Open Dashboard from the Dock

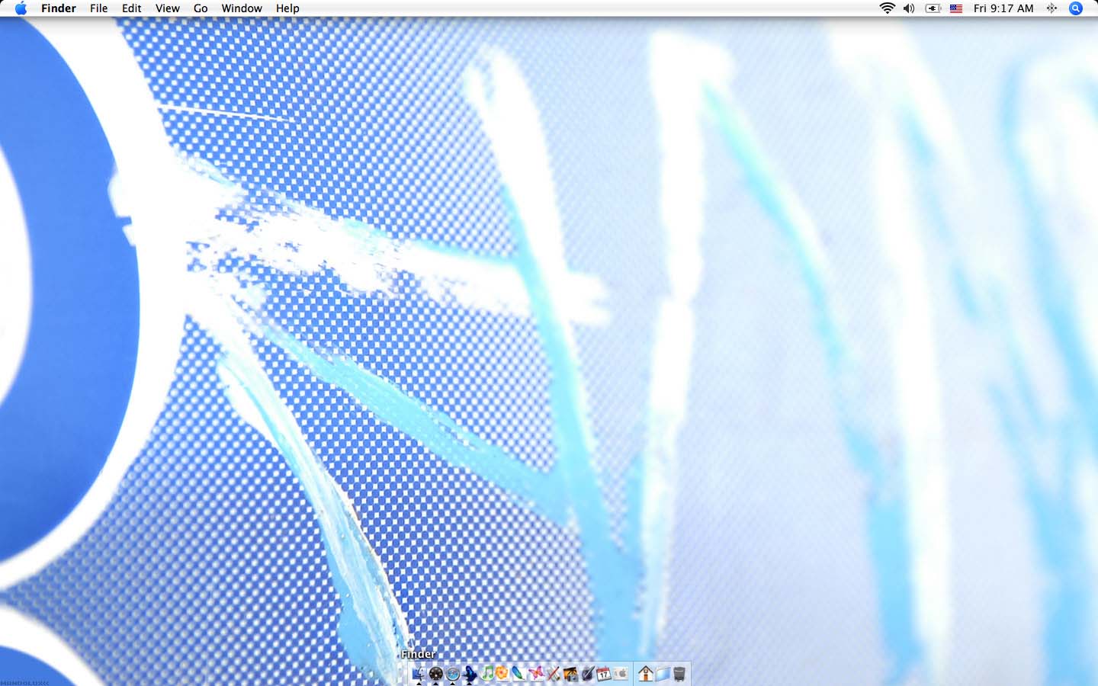[x=435, y=674]
